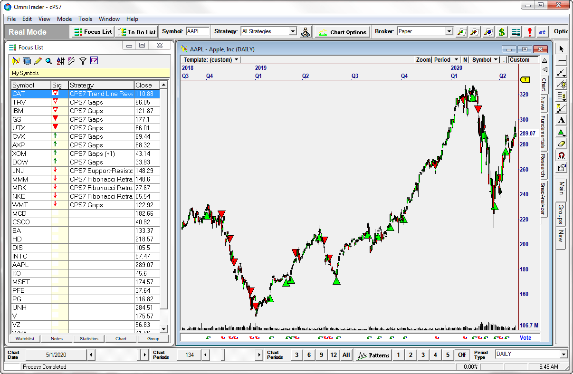Image resolution: width=573 pixels, height=374 pixels.
Task: Click the funnel filter icon in Focus List
Action: pyautogui.click(x=83, y=61)
